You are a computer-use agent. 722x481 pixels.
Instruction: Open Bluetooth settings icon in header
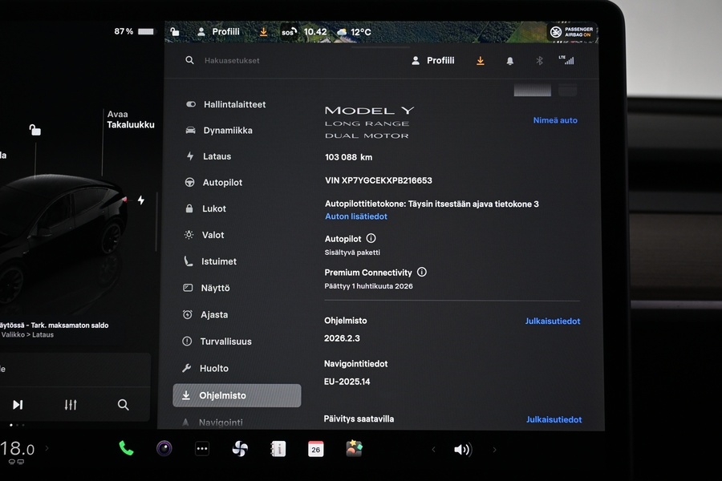[x=539, y=61]
